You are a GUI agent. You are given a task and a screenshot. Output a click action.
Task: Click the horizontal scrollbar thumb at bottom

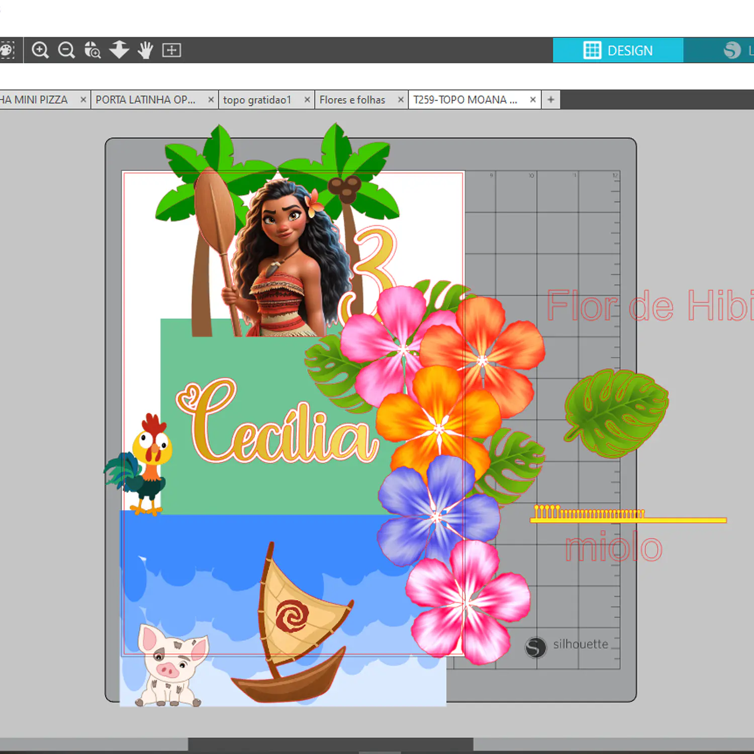[x=330, y=744]
